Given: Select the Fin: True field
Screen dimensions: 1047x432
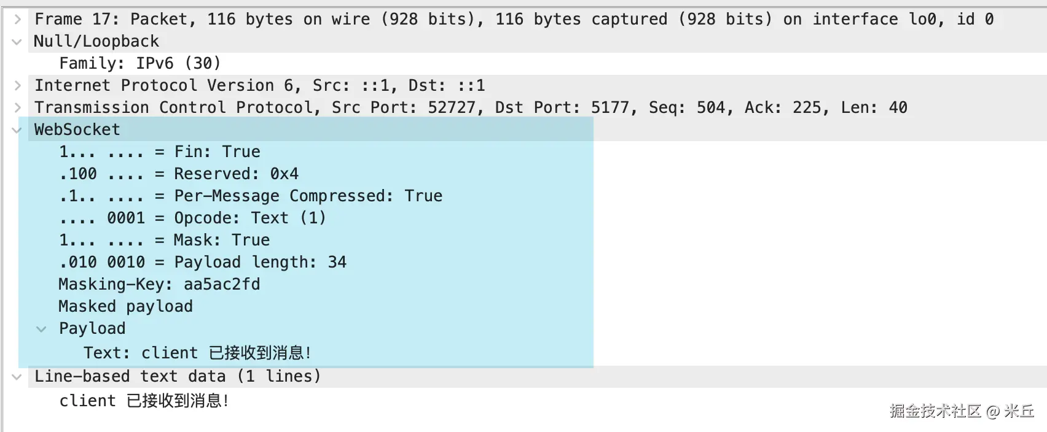Looking at the screenshot, I should pos(160,152).
